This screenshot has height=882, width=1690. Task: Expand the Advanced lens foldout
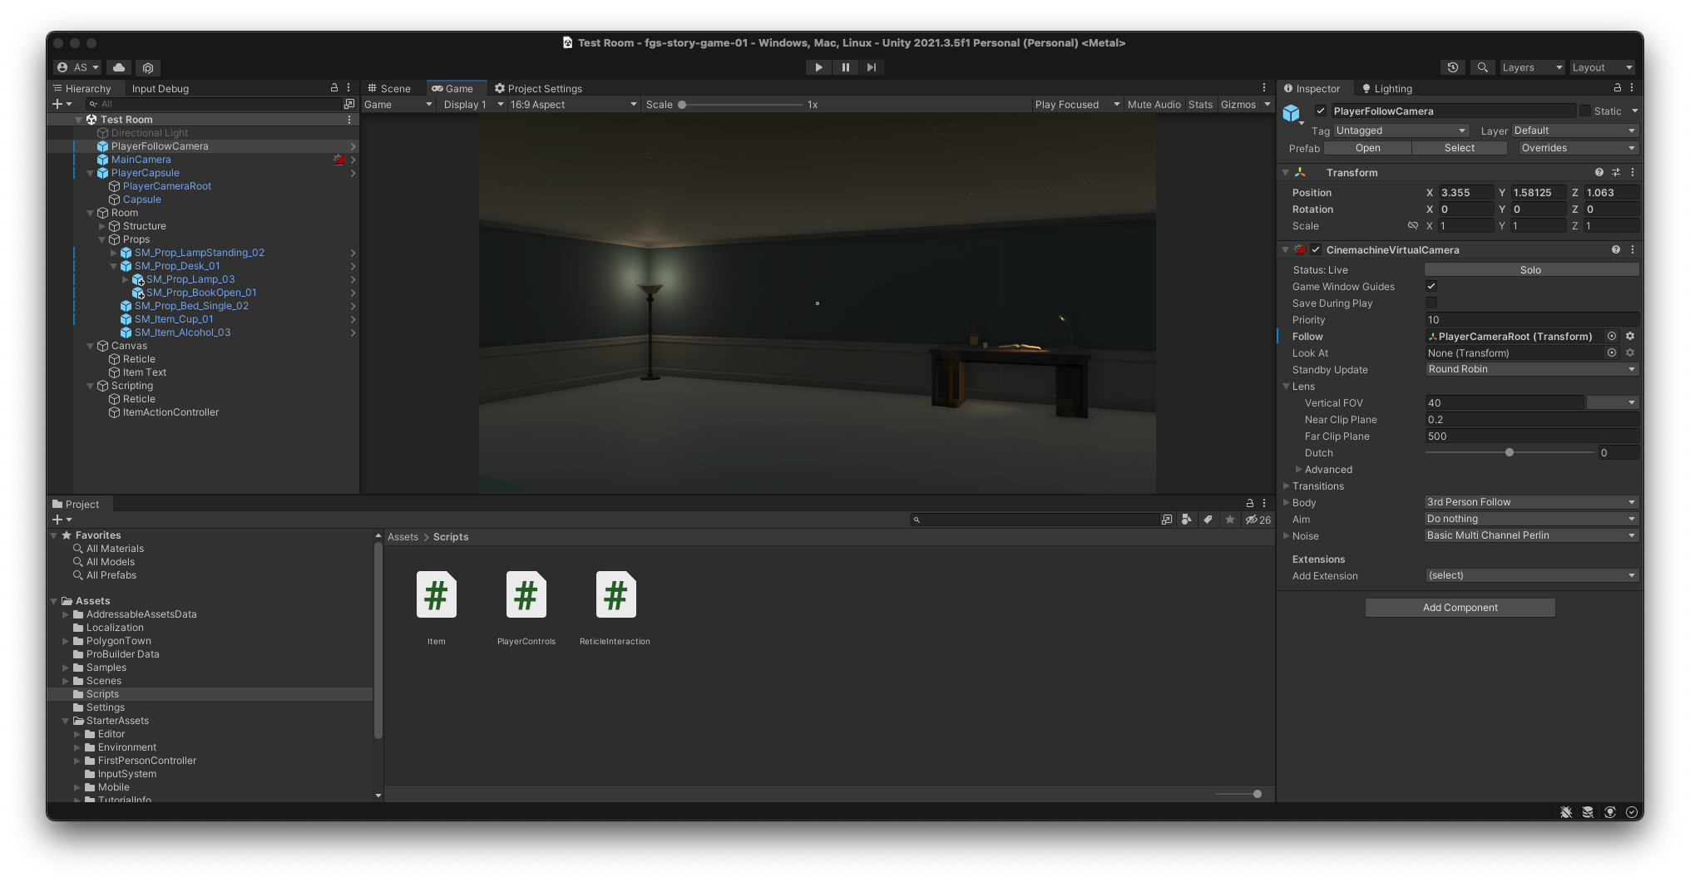1298,470
